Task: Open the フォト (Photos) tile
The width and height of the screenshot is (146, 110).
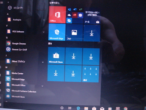Action: (x=74, y=33)
